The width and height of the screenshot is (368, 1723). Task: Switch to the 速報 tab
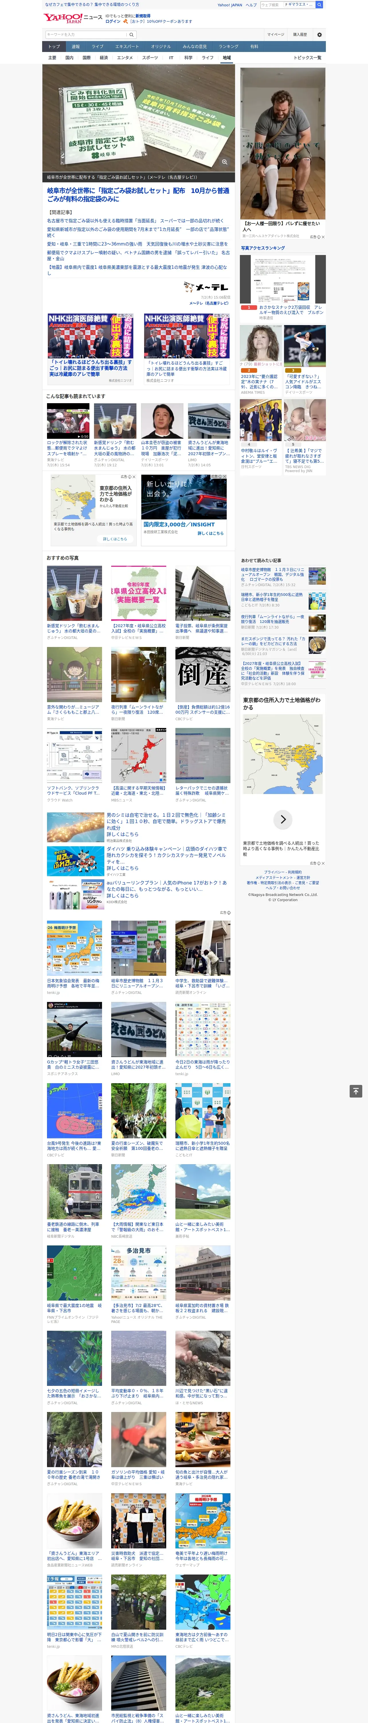pyautogui.click(x=75, y=47)
